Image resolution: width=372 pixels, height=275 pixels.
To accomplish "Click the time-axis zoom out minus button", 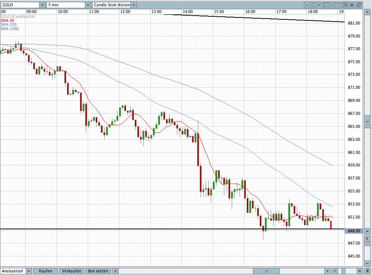I will pos(335,271).
